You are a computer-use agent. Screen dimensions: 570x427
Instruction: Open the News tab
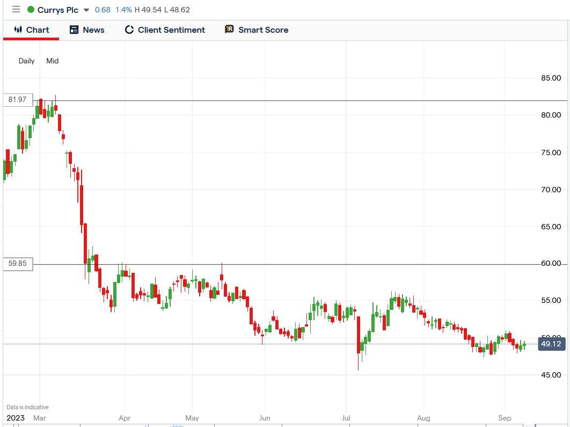pyautogui.click(x=87, y=30)
